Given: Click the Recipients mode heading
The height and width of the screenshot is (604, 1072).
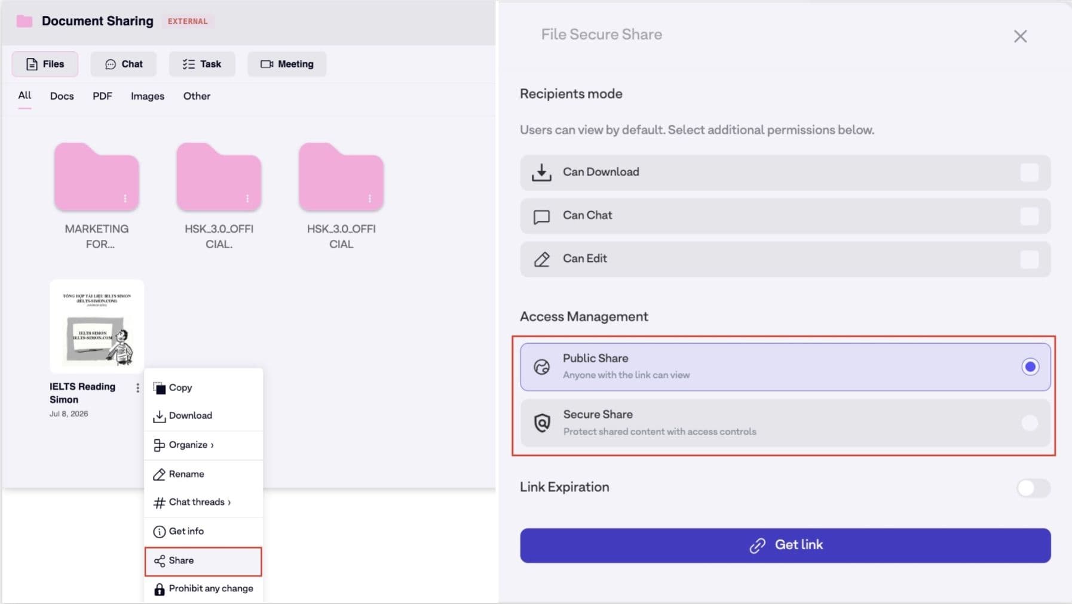Looking at the screenshot, I should [x=571, y=94].
